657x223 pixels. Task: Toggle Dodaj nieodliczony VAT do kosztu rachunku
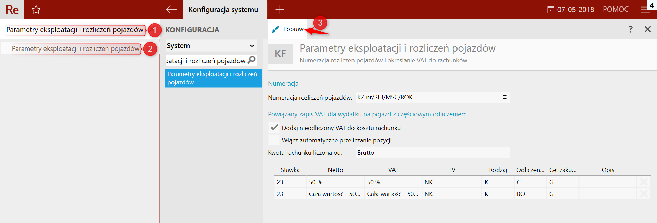(274, 128)
